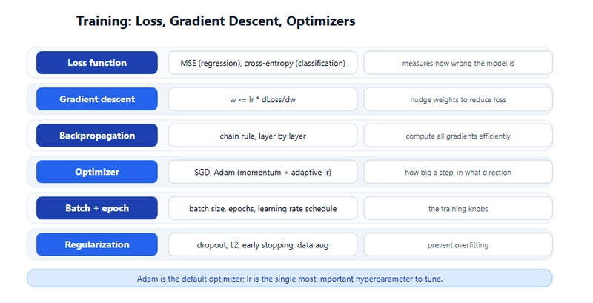The height and width of the screenshot is (303, 593).
Task: Select the Gradient descent label
Action: coord(97,99)
